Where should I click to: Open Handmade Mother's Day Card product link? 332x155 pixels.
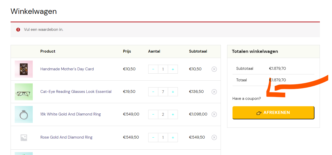click(x=67, y=69)
